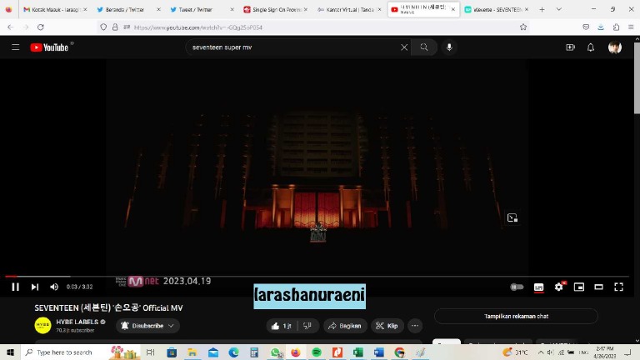
Task: Pause the video
Action: (16, 287)
